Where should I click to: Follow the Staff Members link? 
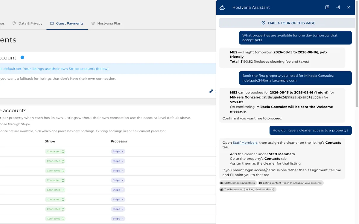[245, 143]
